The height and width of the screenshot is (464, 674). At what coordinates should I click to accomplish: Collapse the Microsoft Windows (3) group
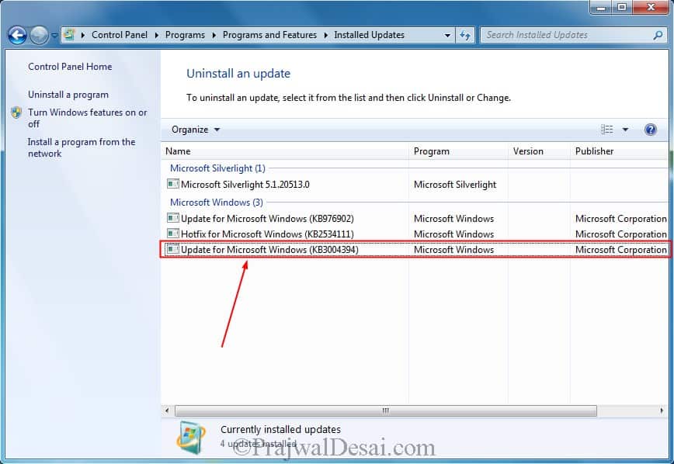pos(216,203)
